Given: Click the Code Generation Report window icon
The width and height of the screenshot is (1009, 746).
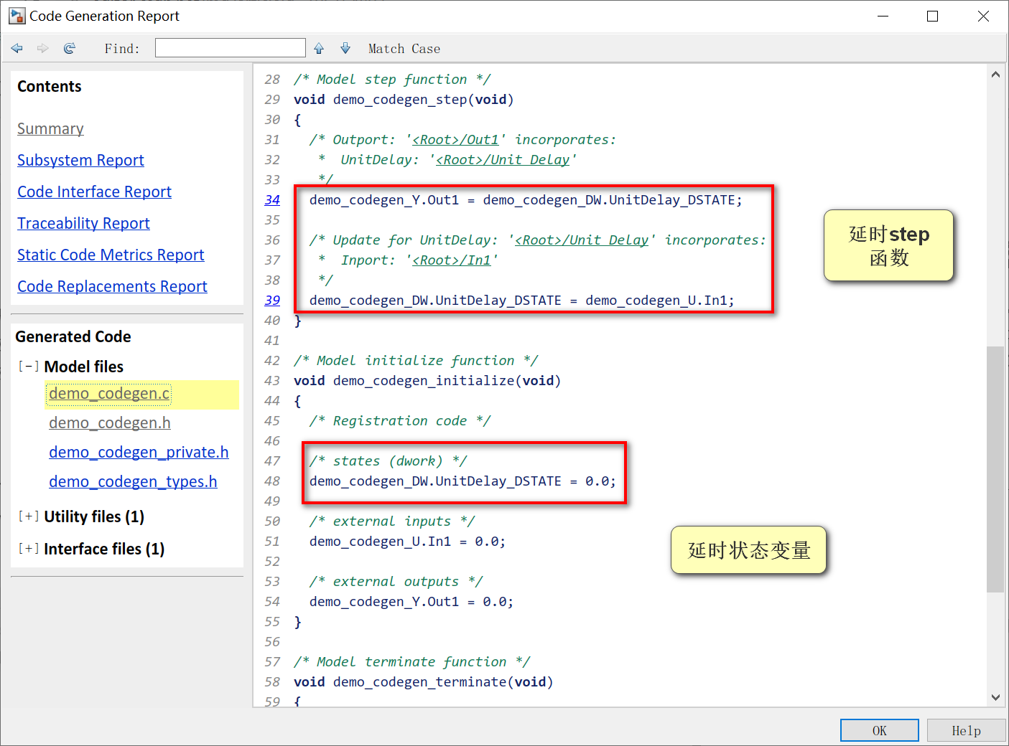Looking at the screenshot, I should point(17,16).
